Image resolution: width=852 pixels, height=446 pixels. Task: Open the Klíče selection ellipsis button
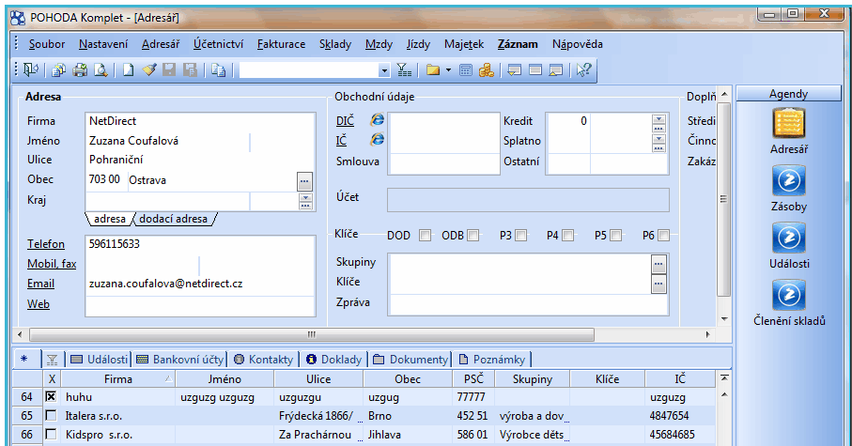(658, 285)
